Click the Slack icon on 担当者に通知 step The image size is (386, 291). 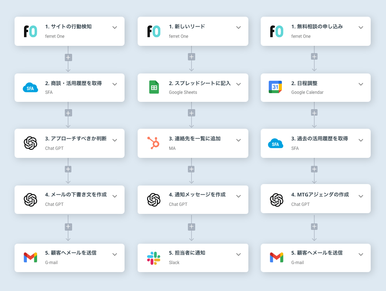(x=154, y=258)
